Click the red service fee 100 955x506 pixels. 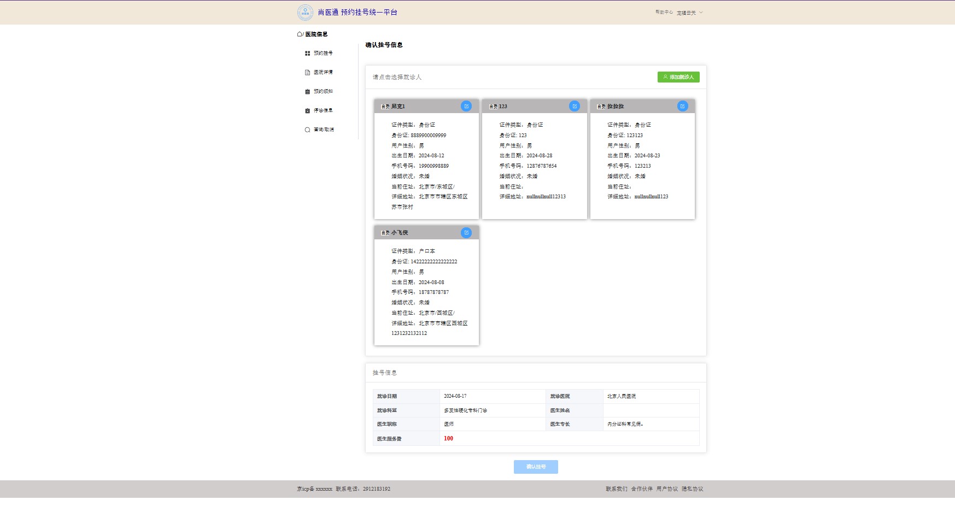[448, 438]
